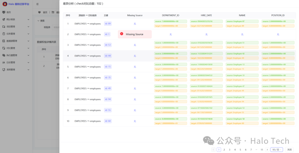Click the 项目管理 folder icon
Image resolution: width=299 pixels, height=153 pixels.
pos(4,27)
